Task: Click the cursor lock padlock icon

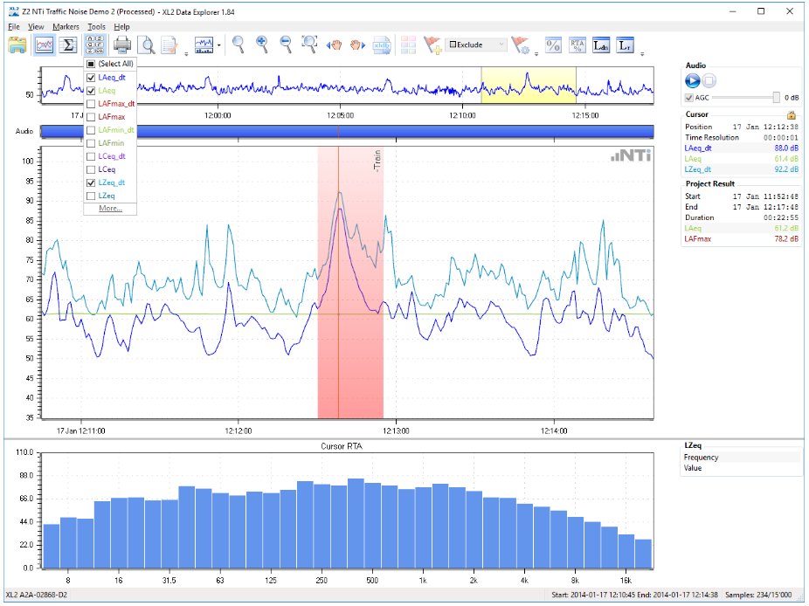Action: pos(792,114)
